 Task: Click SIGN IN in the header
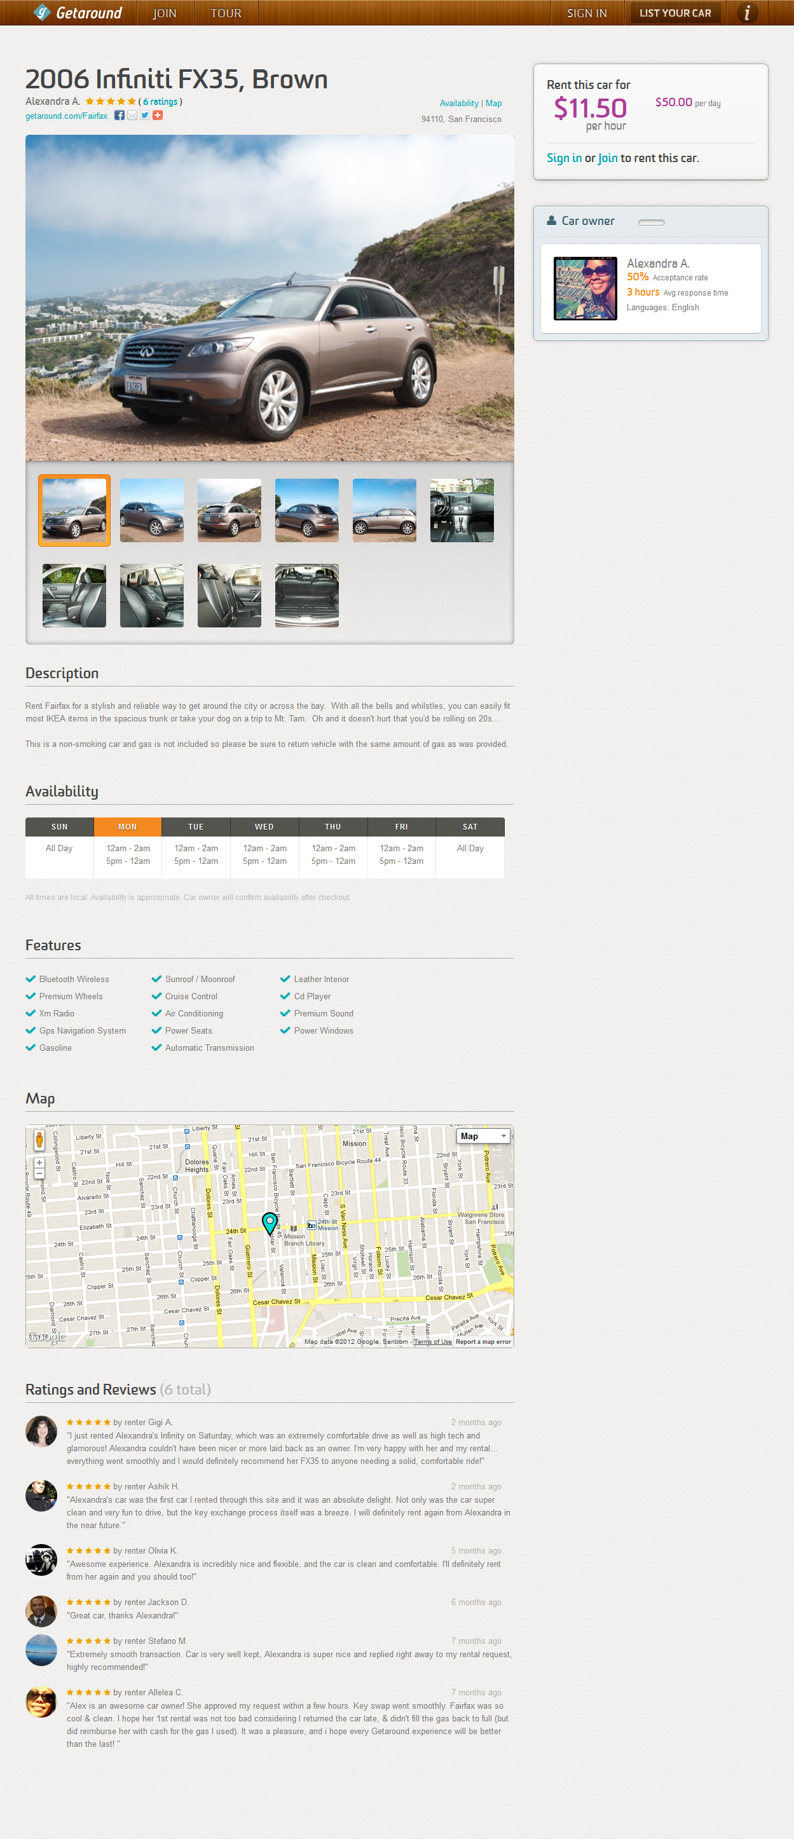(x=587, y=13)
